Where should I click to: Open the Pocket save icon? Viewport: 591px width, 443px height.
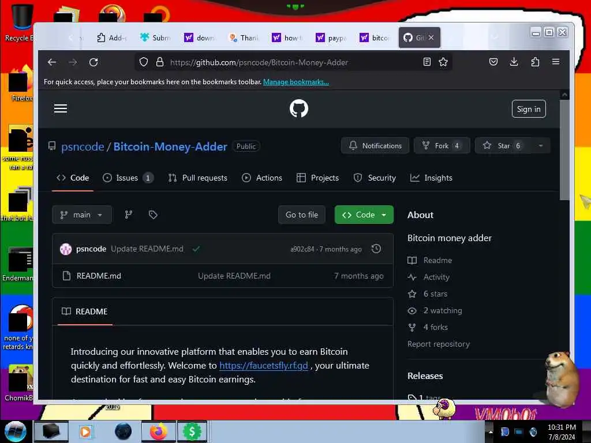[493, 62]
